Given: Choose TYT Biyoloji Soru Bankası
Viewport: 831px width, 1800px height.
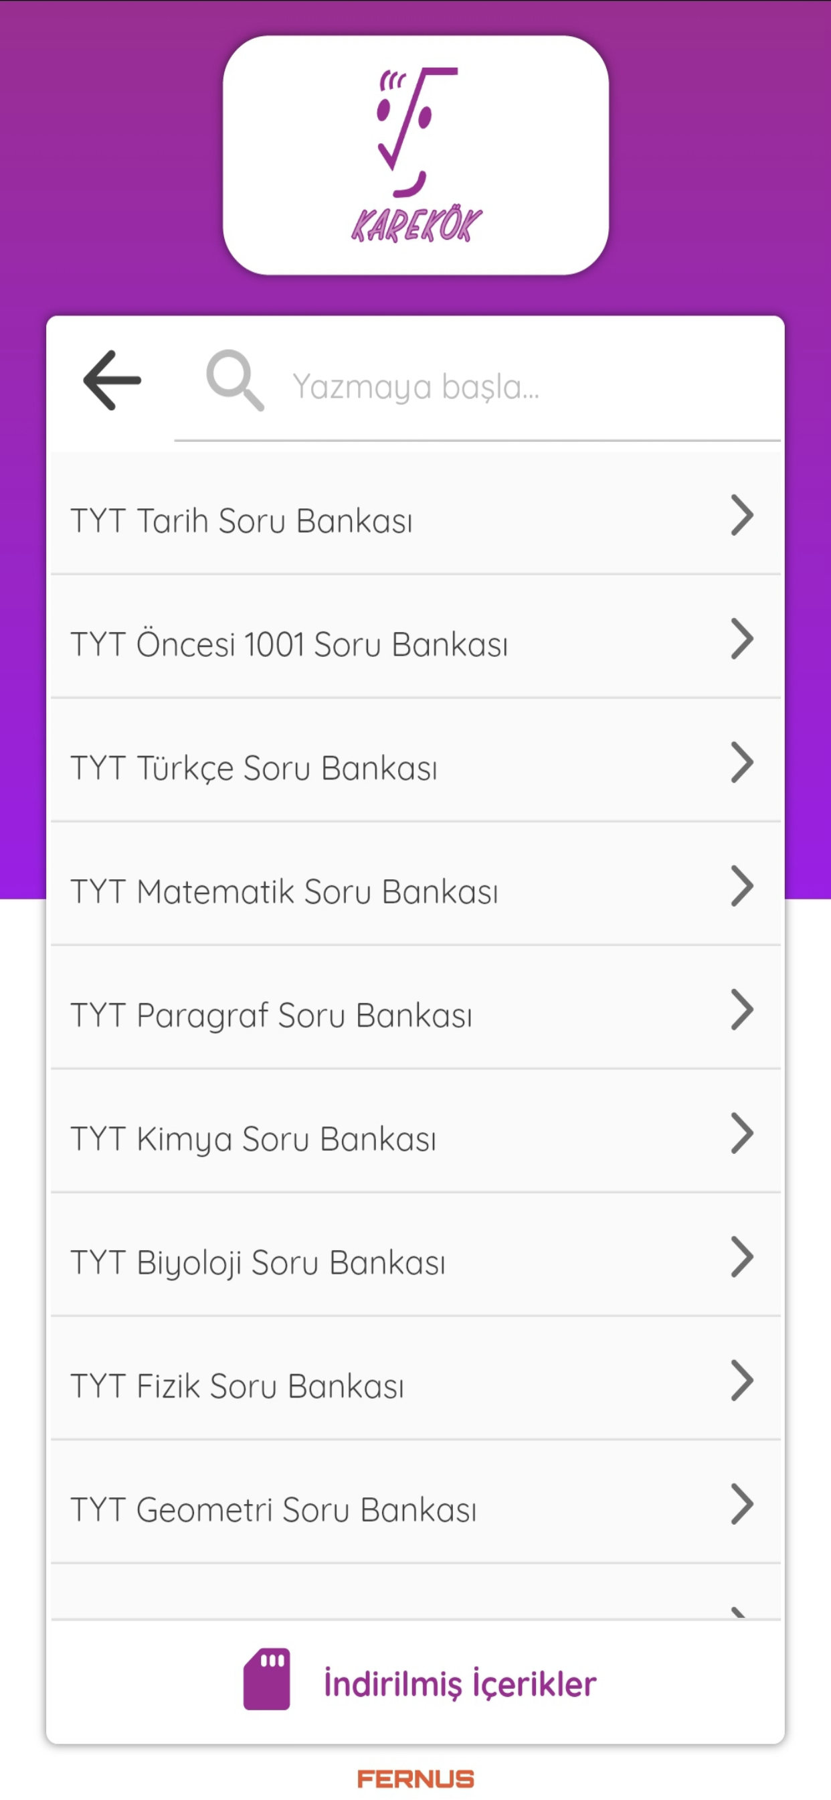Looking at the screenshot, I should tap(258, 1262).
